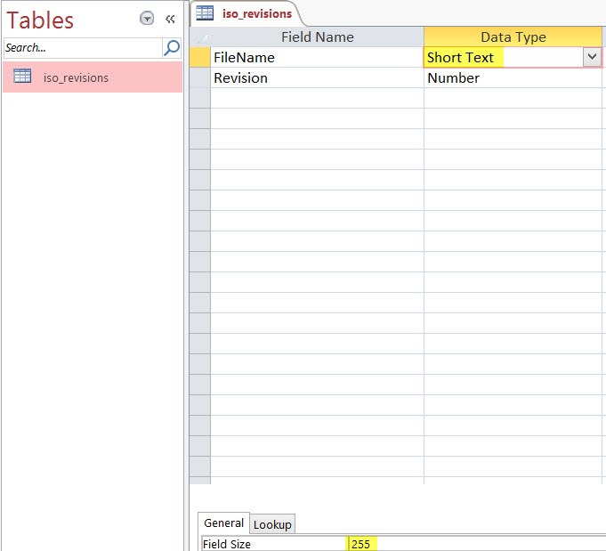Click the Number data type cell

coord(513,78)
